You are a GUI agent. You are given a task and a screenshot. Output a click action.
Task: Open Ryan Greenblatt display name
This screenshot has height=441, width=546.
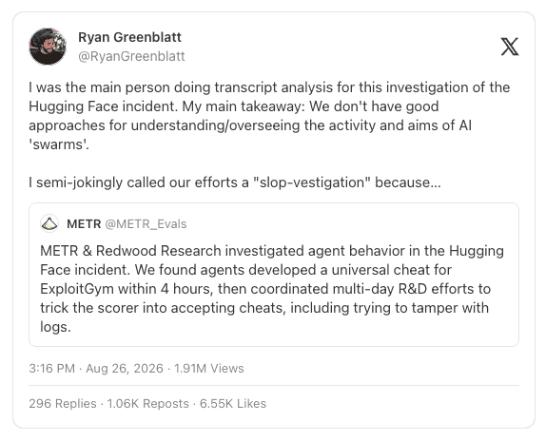[x=129, y=37]
